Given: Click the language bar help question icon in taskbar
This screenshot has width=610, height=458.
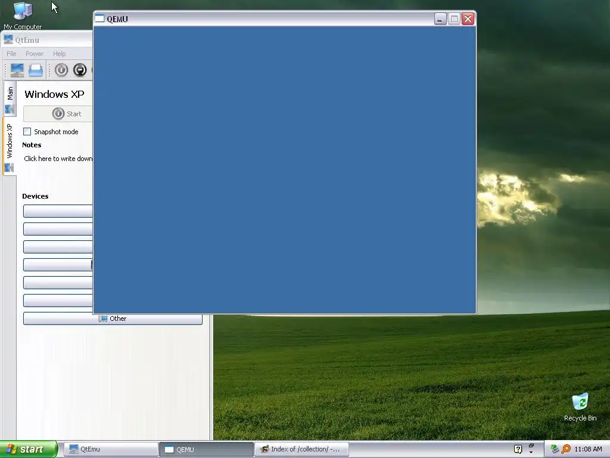Looking at the screenshot, I should pos(518,449).
